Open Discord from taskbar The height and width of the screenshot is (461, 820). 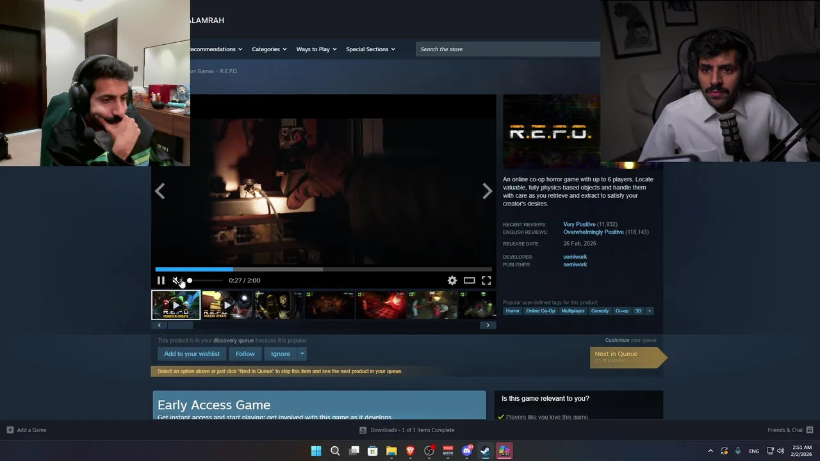point(467,451)
